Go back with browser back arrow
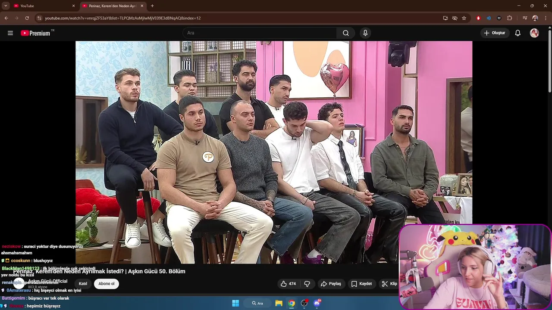The image size is (552, 310). click(6, 18)
